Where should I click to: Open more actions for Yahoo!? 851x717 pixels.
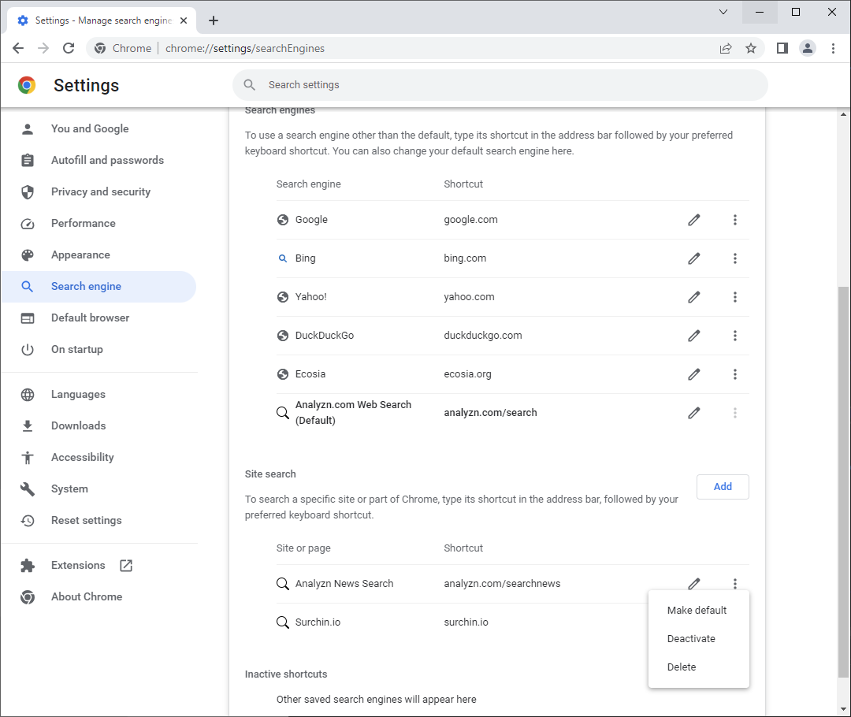point(735,297)
